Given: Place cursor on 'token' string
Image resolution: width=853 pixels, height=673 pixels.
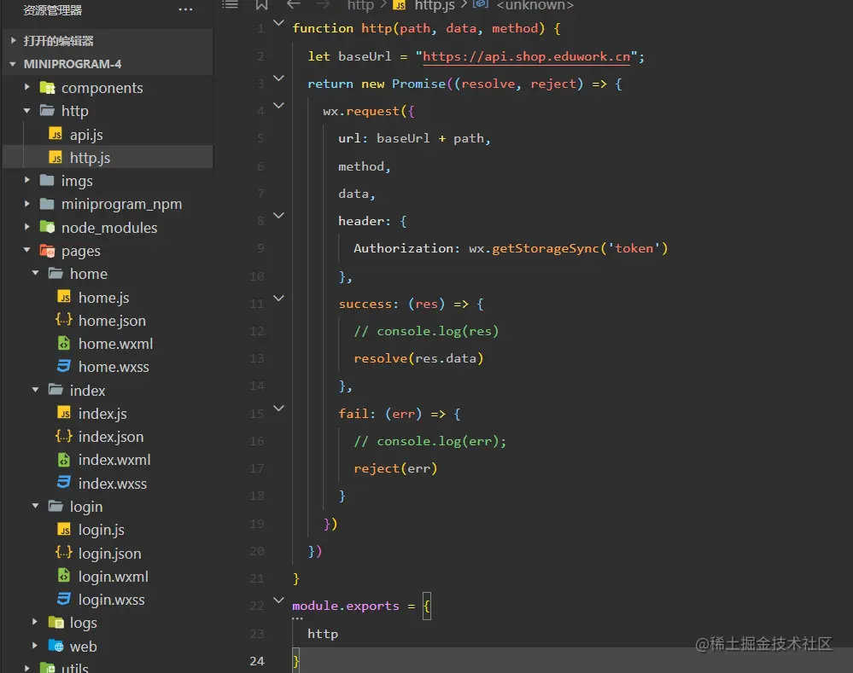Looking at the screenshot, I should pyautogui.click(x=634, y=248).
